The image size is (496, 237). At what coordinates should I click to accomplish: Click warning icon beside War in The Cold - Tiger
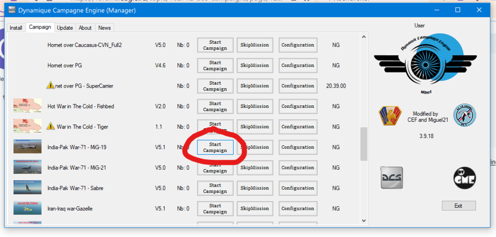(51, 126)
